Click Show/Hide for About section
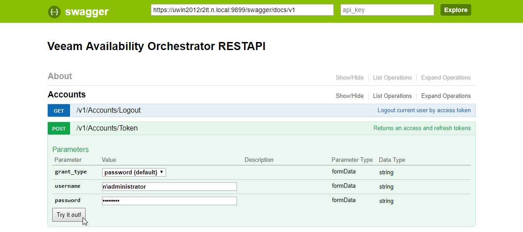The height and width of the screenshot is (232, 523). (x=349, y=77)
